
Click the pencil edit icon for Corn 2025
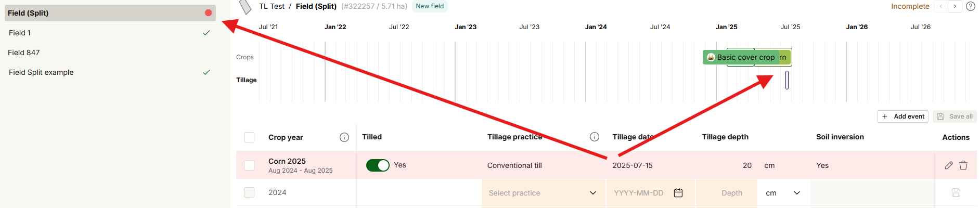click(949, 165)
